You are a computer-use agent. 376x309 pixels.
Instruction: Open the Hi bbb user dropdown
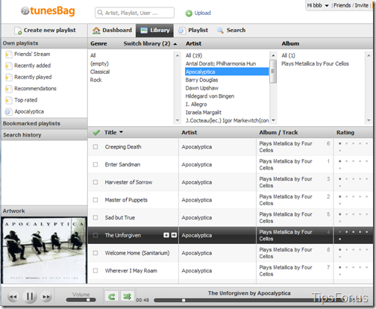(318, 5)
